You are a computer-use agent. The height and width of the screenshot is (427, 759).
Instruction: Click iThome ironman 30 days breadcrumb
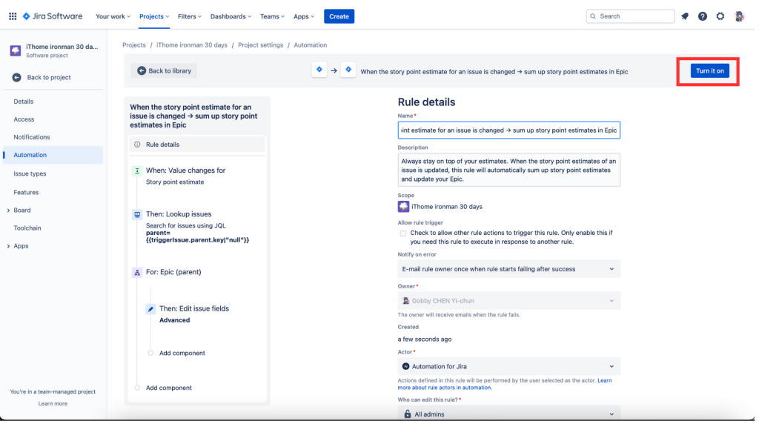(192, 45)
